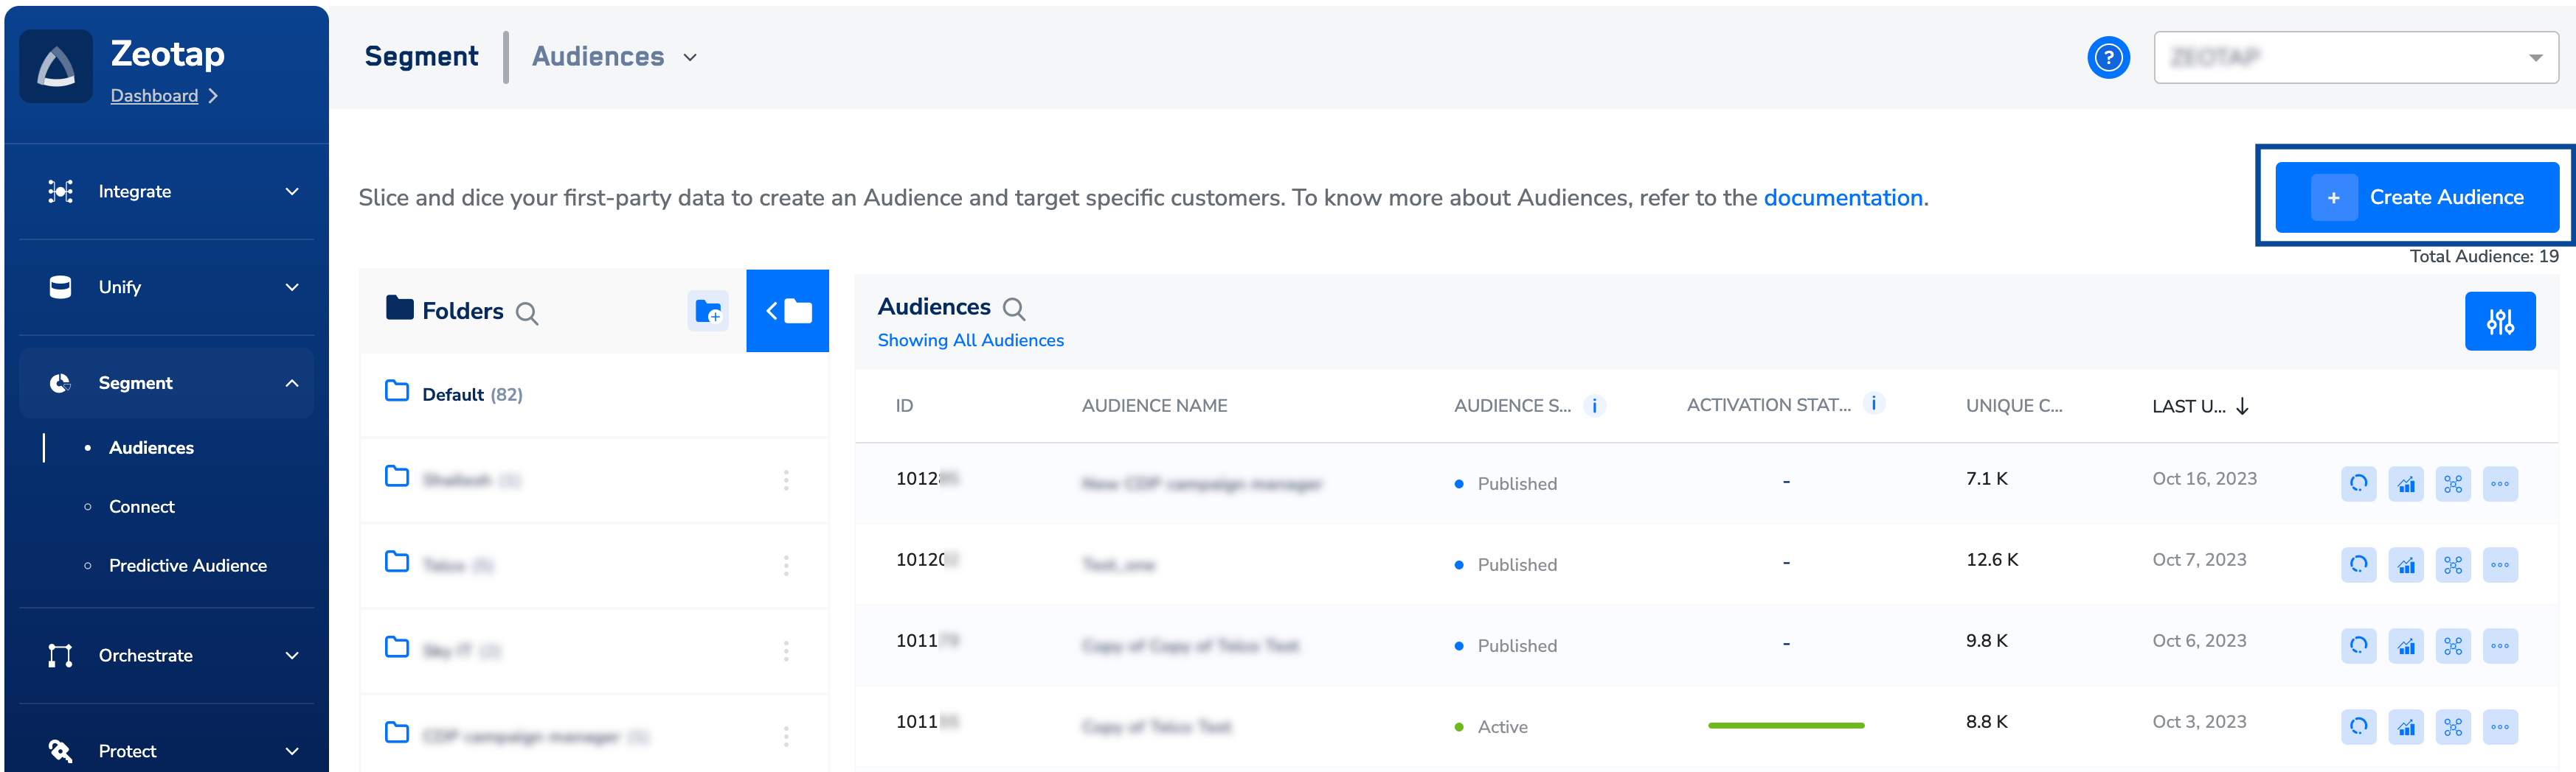Expand the Integrate sidebar section
Viewport: 2576px width, 772px height.
(x=166, y=192)
